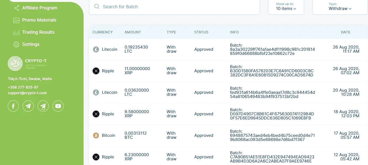Click date 12 Aug 2020, 05:42 AM
Screen dimensions: 368x165
click(346, 157)
